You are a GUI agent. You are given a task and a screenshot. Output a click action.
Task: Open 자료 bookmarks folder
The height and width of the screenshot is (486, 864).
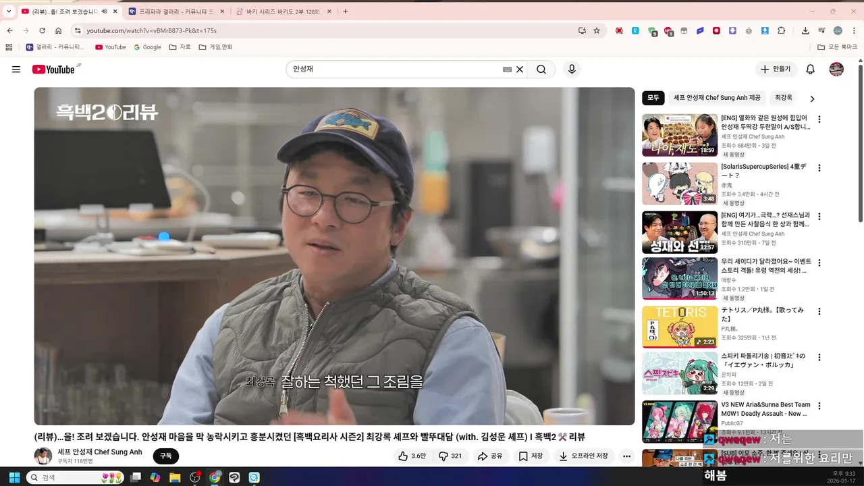click(180, 47)
